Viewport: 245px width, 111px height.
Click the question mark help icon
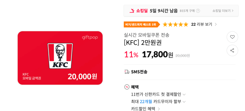tap(198, 11)
